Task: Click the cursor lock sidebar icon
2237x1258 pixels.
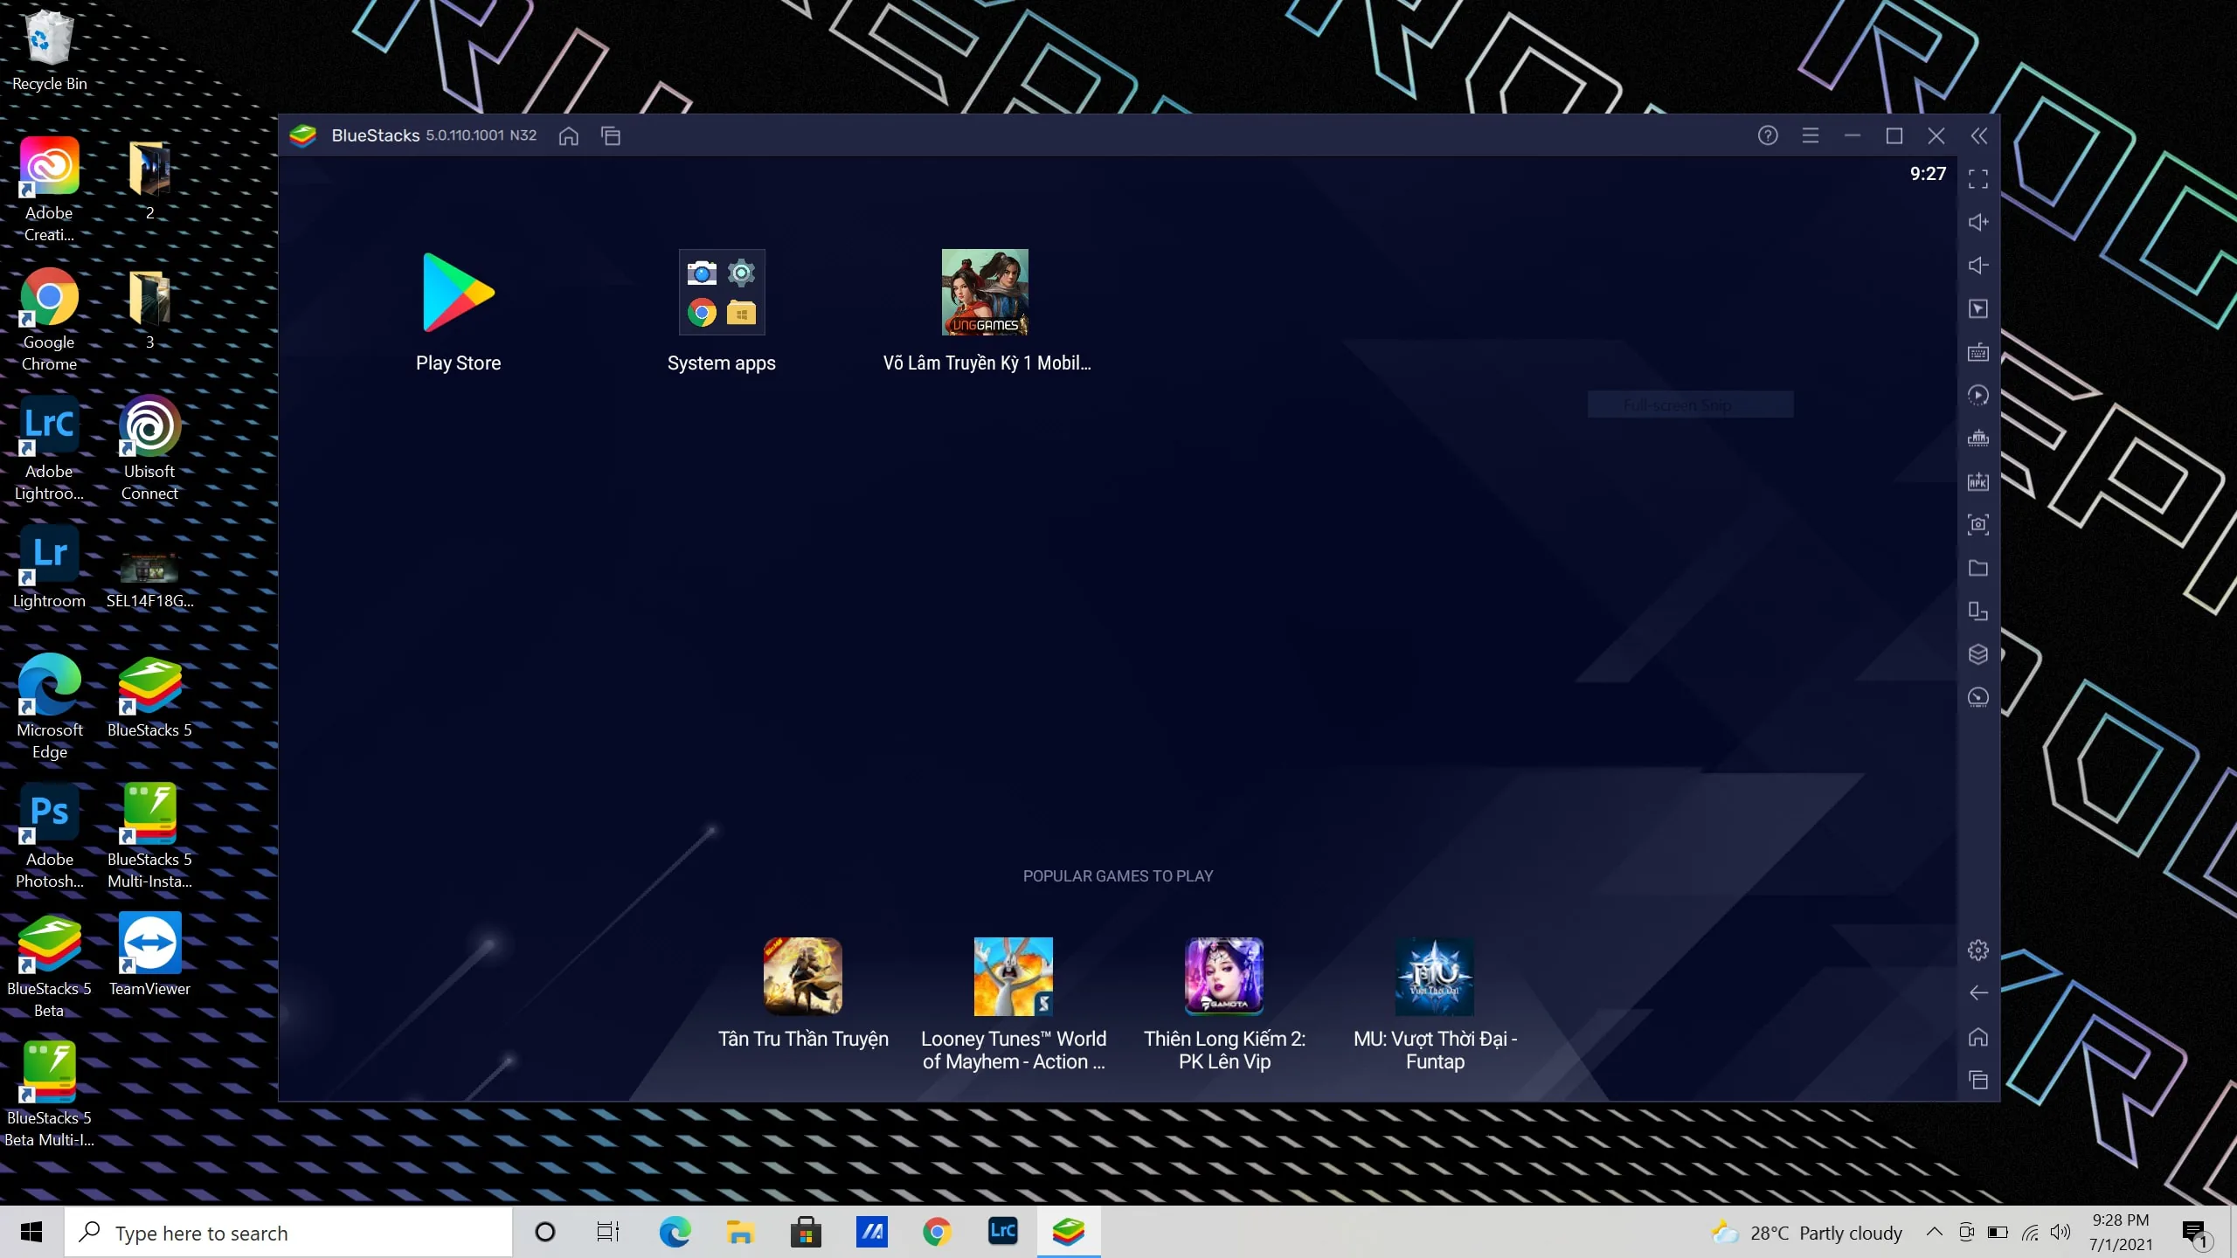Action: 1978,308
